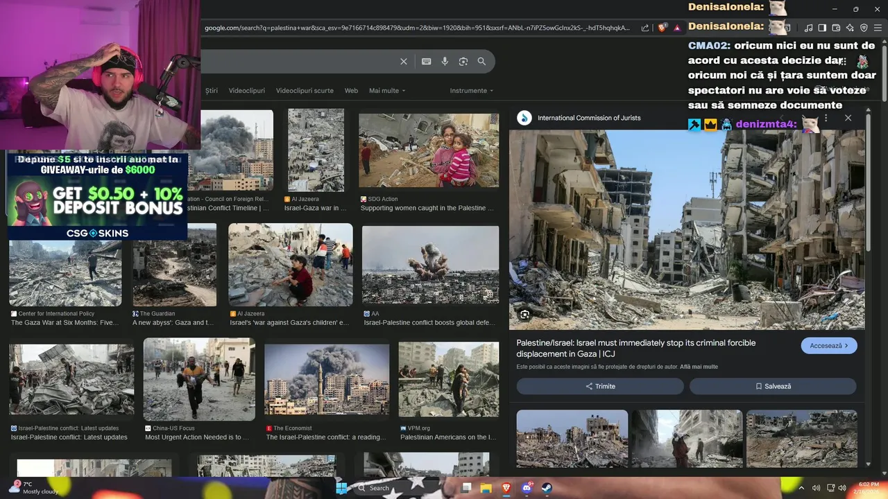
Task: Click the magnifier search submit icon
Action: pyautogui.click(x=481, y=62)
